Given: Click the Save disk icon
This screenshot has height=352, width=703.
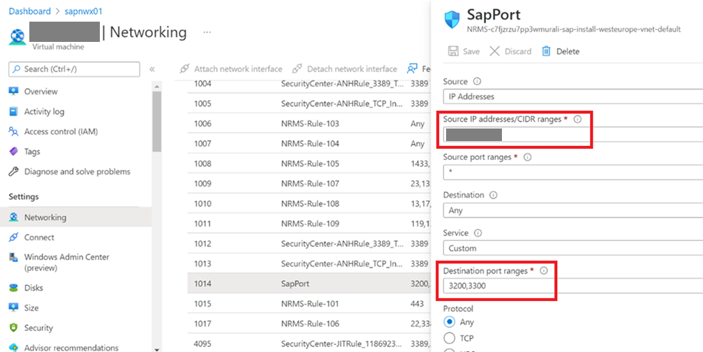Looking at the screenshot, I should (x=452, y=51).
